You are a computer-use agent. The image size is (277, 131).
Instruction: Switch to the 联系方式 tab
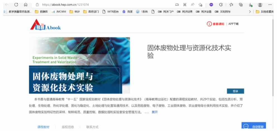pyautogui.click(x=92, y=127)
